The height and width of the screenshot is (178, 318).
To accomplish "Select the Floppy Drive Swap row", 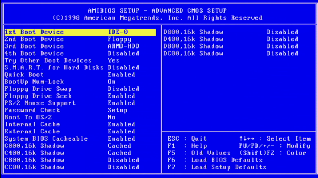I will (x=38, y=89).
